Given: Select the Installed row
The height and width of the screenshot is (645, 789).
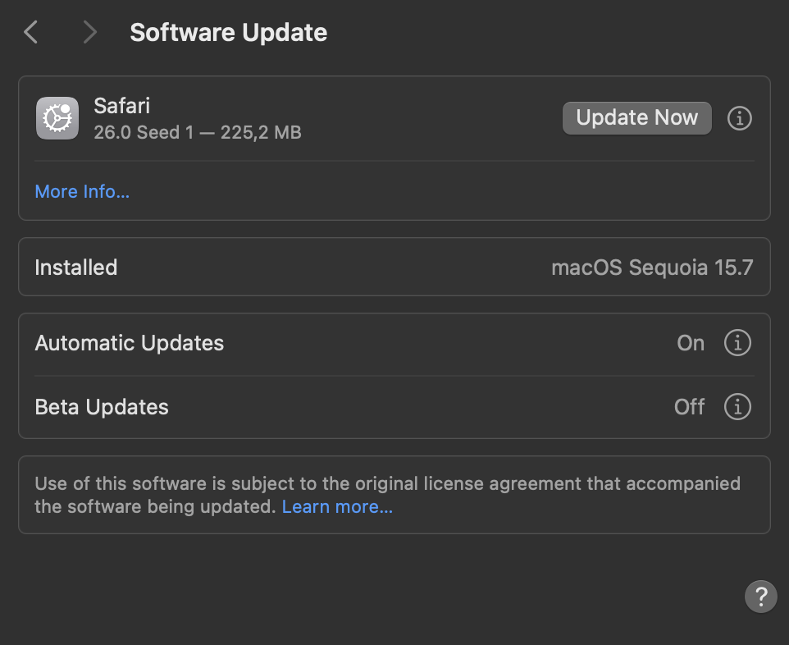Looking at the screenshot, I should click(75, 267).
